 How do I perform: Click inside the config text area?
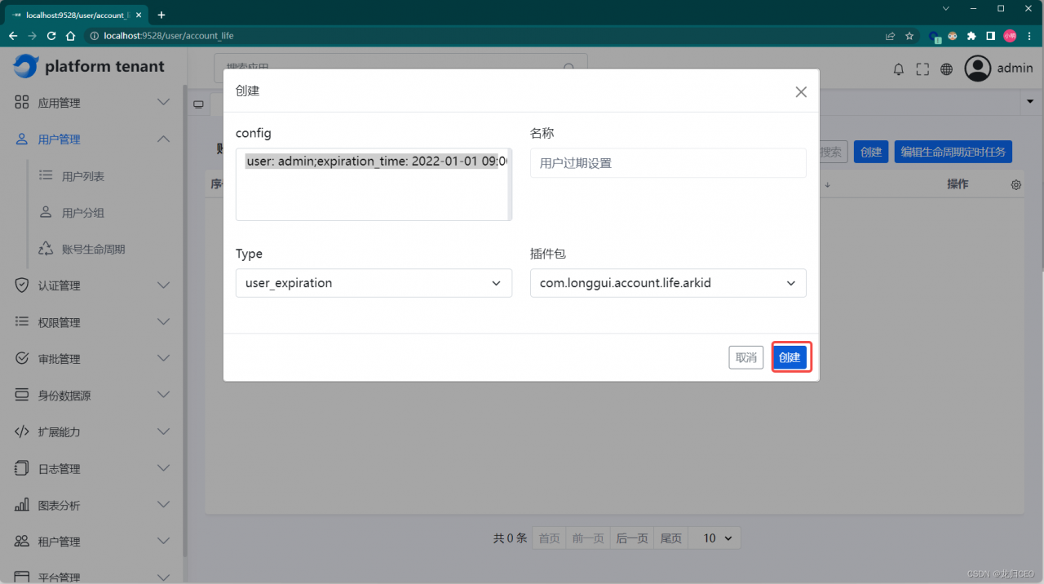372,192
